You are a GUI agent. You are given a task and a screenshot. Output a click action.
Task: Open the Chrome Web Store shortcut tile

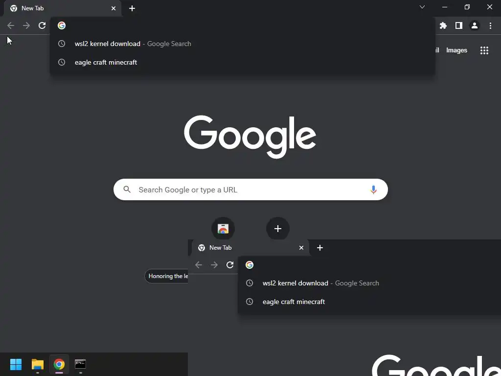tap(223, 229)
